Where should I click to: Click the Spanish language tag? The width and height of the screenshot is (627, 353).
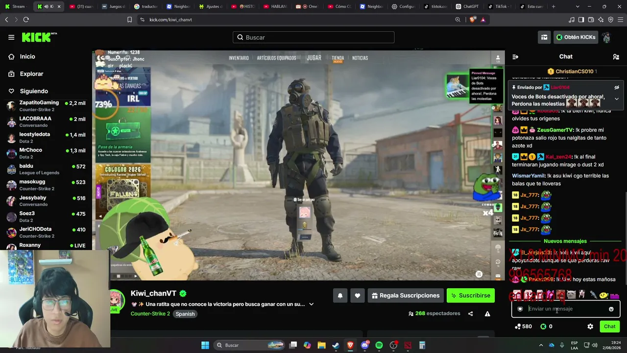185,314
